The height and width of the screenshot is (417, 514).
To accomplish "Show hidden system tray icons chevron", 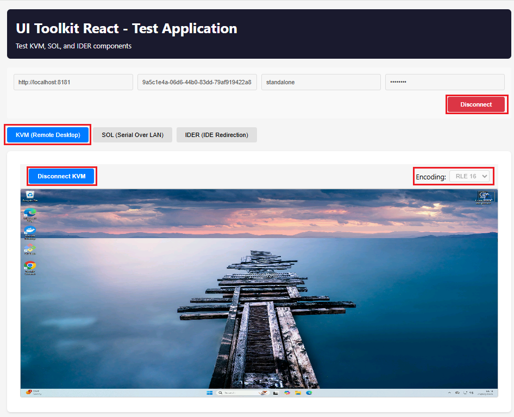I will [x=449, y=393].
